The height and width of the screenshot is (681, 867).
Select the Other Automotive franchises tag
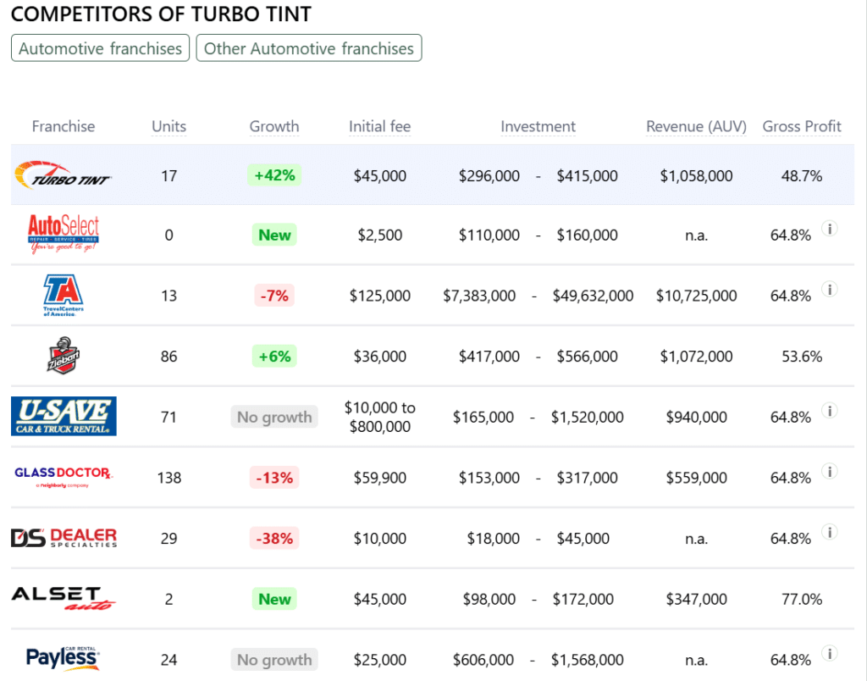[x=308, y=48]
